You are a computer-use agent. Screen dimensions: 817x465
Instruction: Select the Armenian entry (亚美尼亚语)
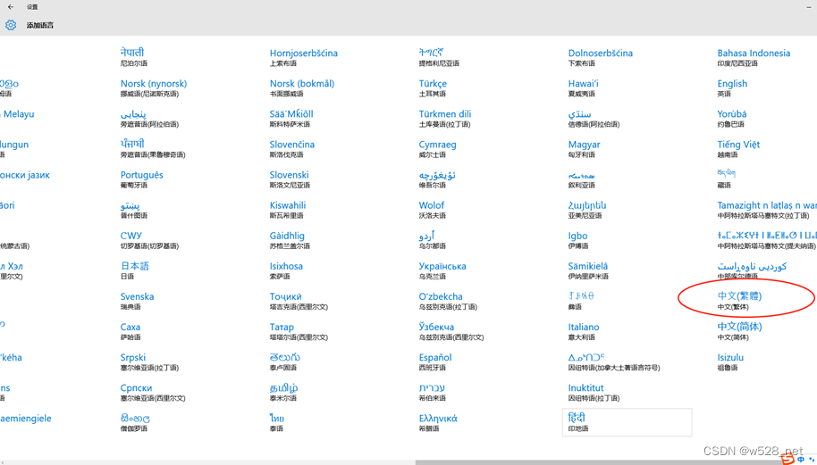[587, 210]
